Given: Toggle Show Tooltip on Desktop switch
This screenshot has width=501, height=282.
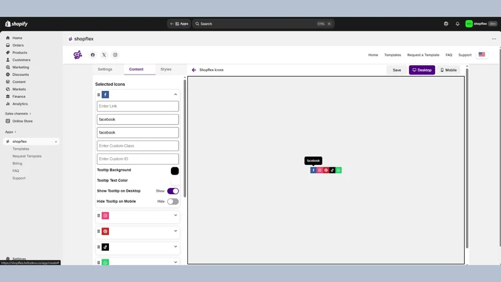Looking at the screenshot, I should [x=173, y=191].
